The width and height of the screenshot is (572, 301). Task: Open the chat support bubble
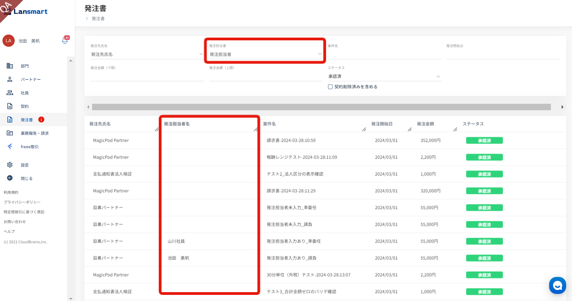(x=557, y=285)
